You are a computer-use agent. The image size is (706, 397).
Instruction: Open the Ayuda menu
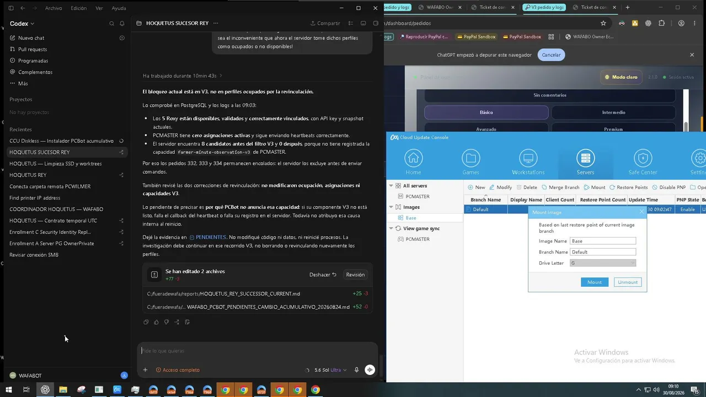119,8
